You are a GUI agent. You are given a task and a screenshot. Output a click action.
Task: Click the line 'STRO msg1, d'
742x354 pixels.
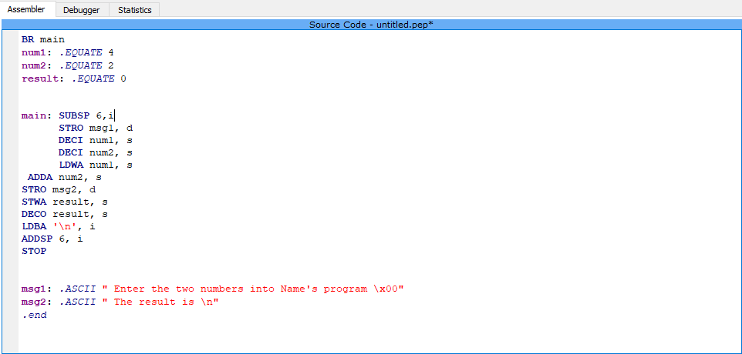[x=96, y=128]
